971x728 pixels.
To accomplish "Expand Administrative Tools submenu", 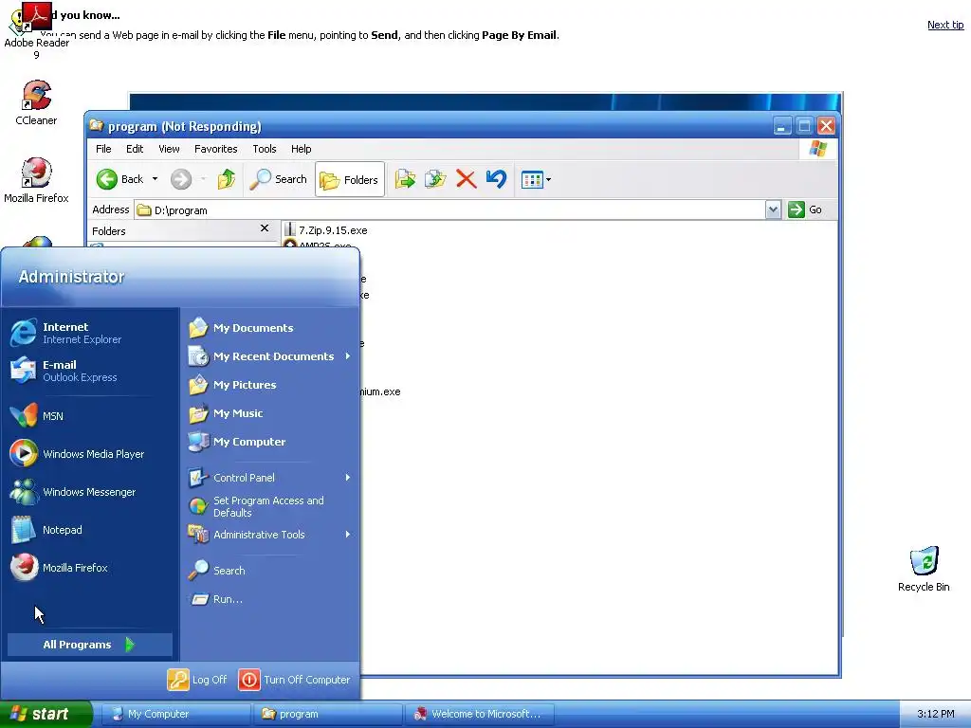I will point(269,535).
